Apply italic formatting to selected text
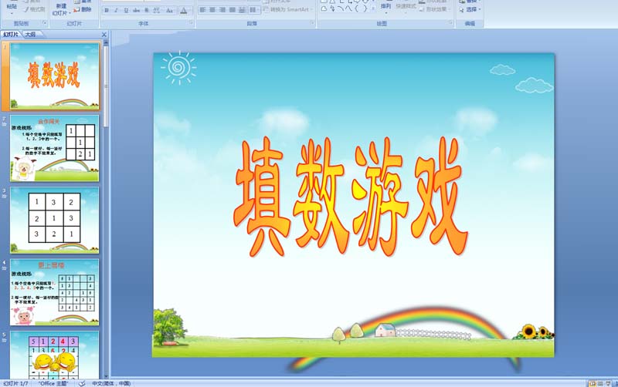 [x=117, y=11]
